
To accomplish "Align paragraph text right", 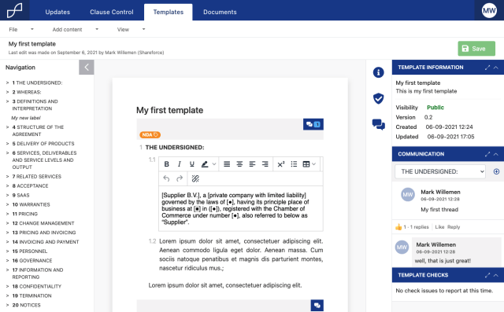I will [x=265, y=164].
